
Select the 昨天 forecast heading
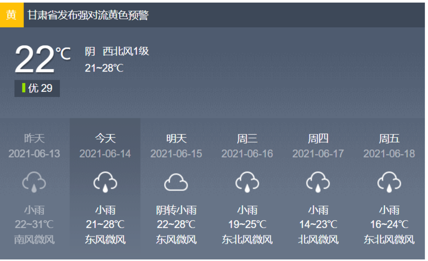pos(34,138)
